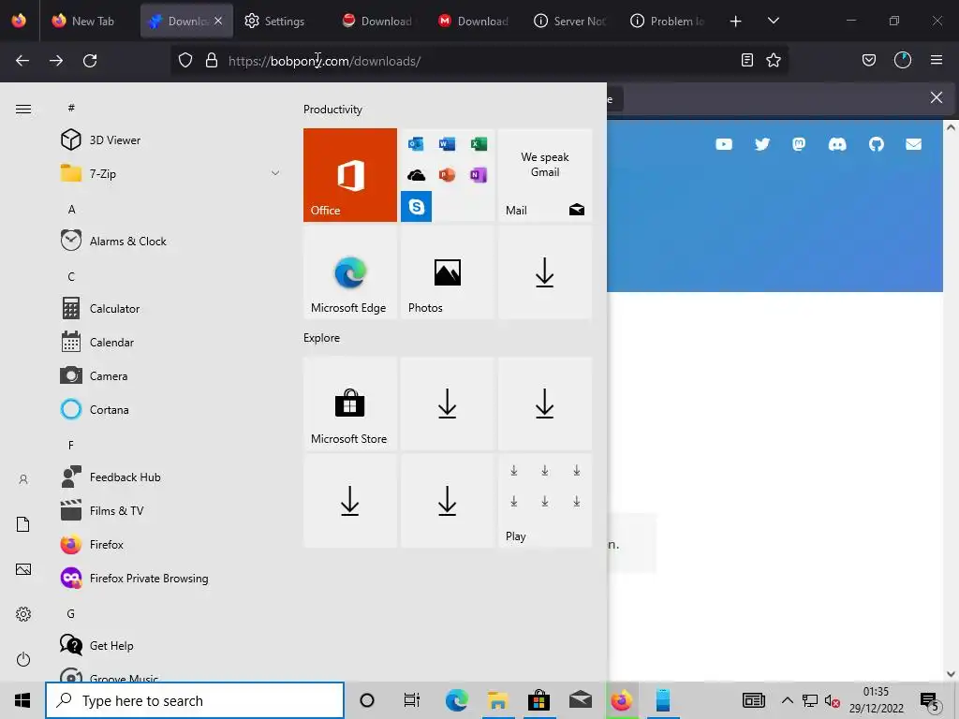The height and width of the screenshot is (719, 959).
Task: Go forward in Firefox
Action: 56,61
